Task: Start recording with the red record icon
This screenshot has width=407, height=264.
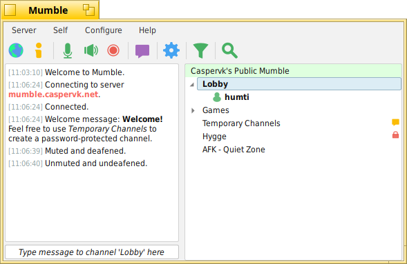Action: tap(113, 50)
